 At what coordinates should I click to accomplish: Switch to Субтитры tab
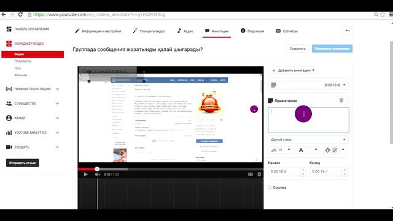pos(287,31)
